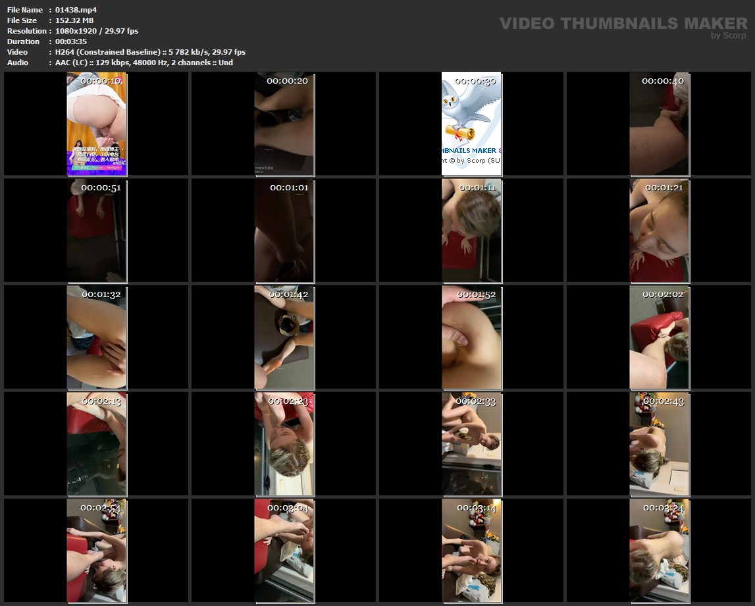Open the thumbnail stamped 00:03:04
The height and width of the screenshot is (606, 755).
pos(284,551)
